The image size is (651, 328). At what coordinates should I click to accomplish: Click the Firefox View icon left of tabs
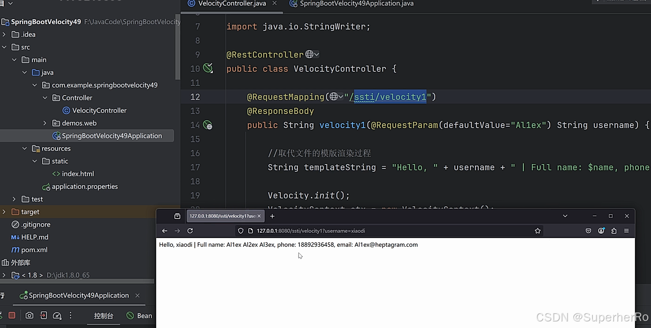(177, 216)
